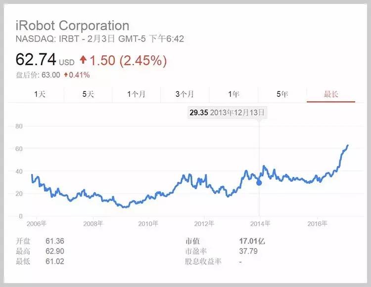
Task: Select the 1年 time range tab
Action: (x=233, y=94)
